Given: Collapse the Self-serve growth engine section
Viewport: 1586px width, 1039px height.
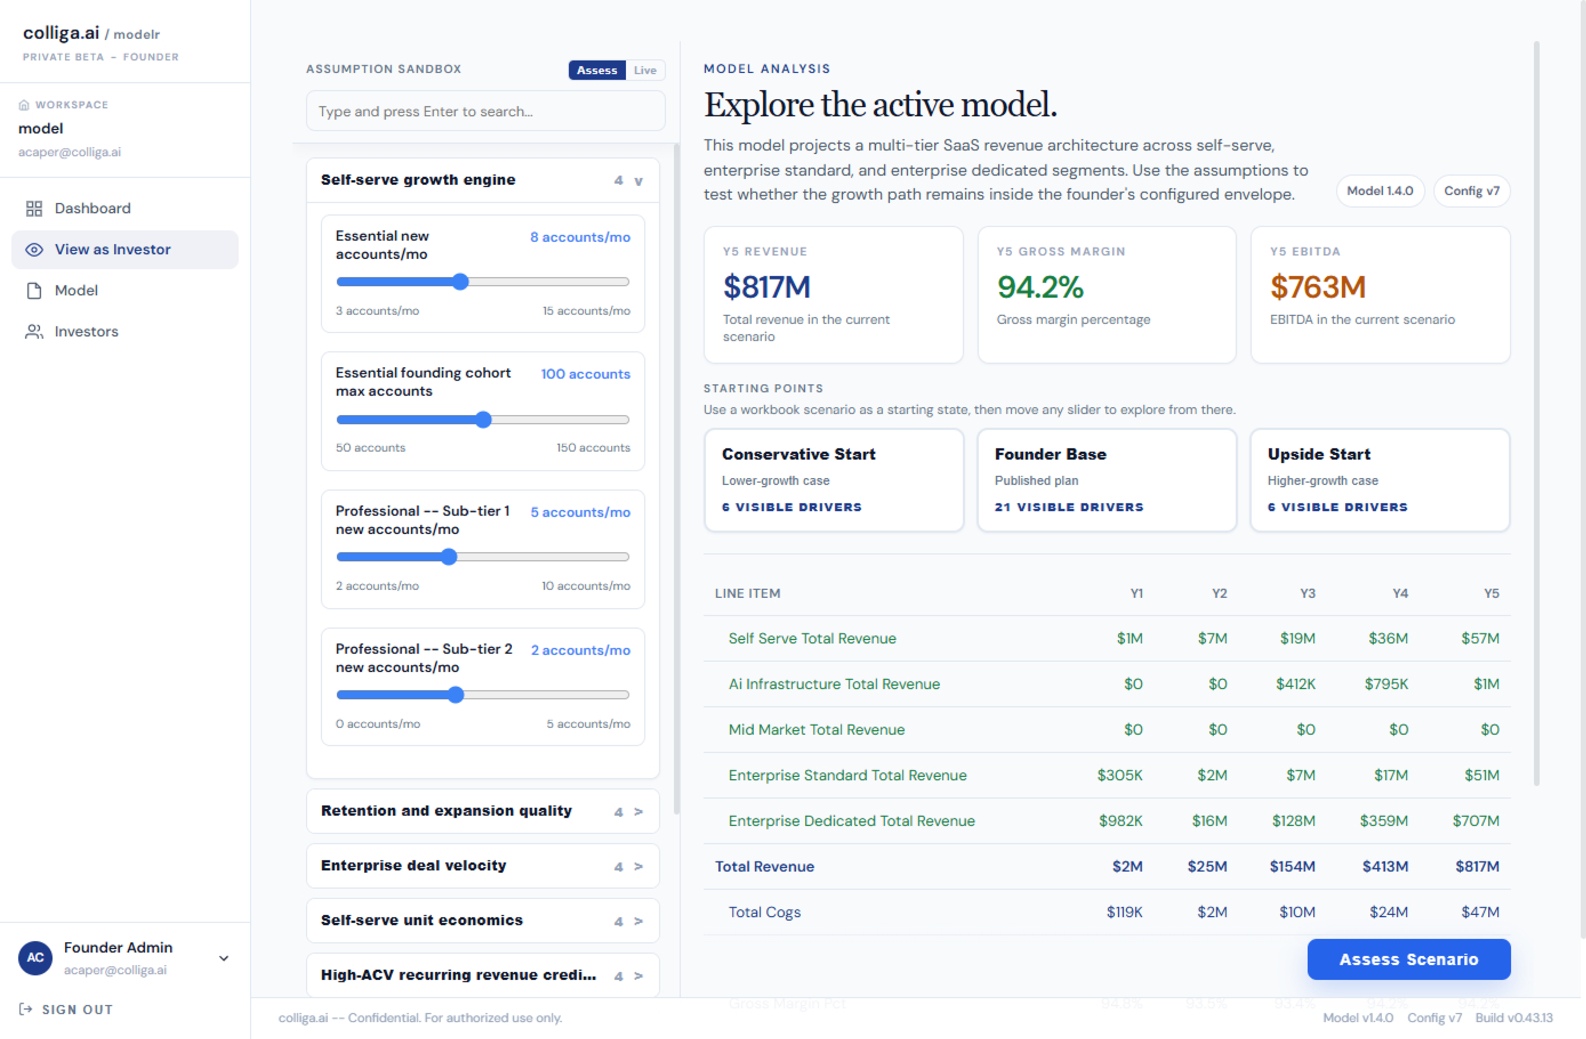Looking at the screenshot, I should [483, 180].
